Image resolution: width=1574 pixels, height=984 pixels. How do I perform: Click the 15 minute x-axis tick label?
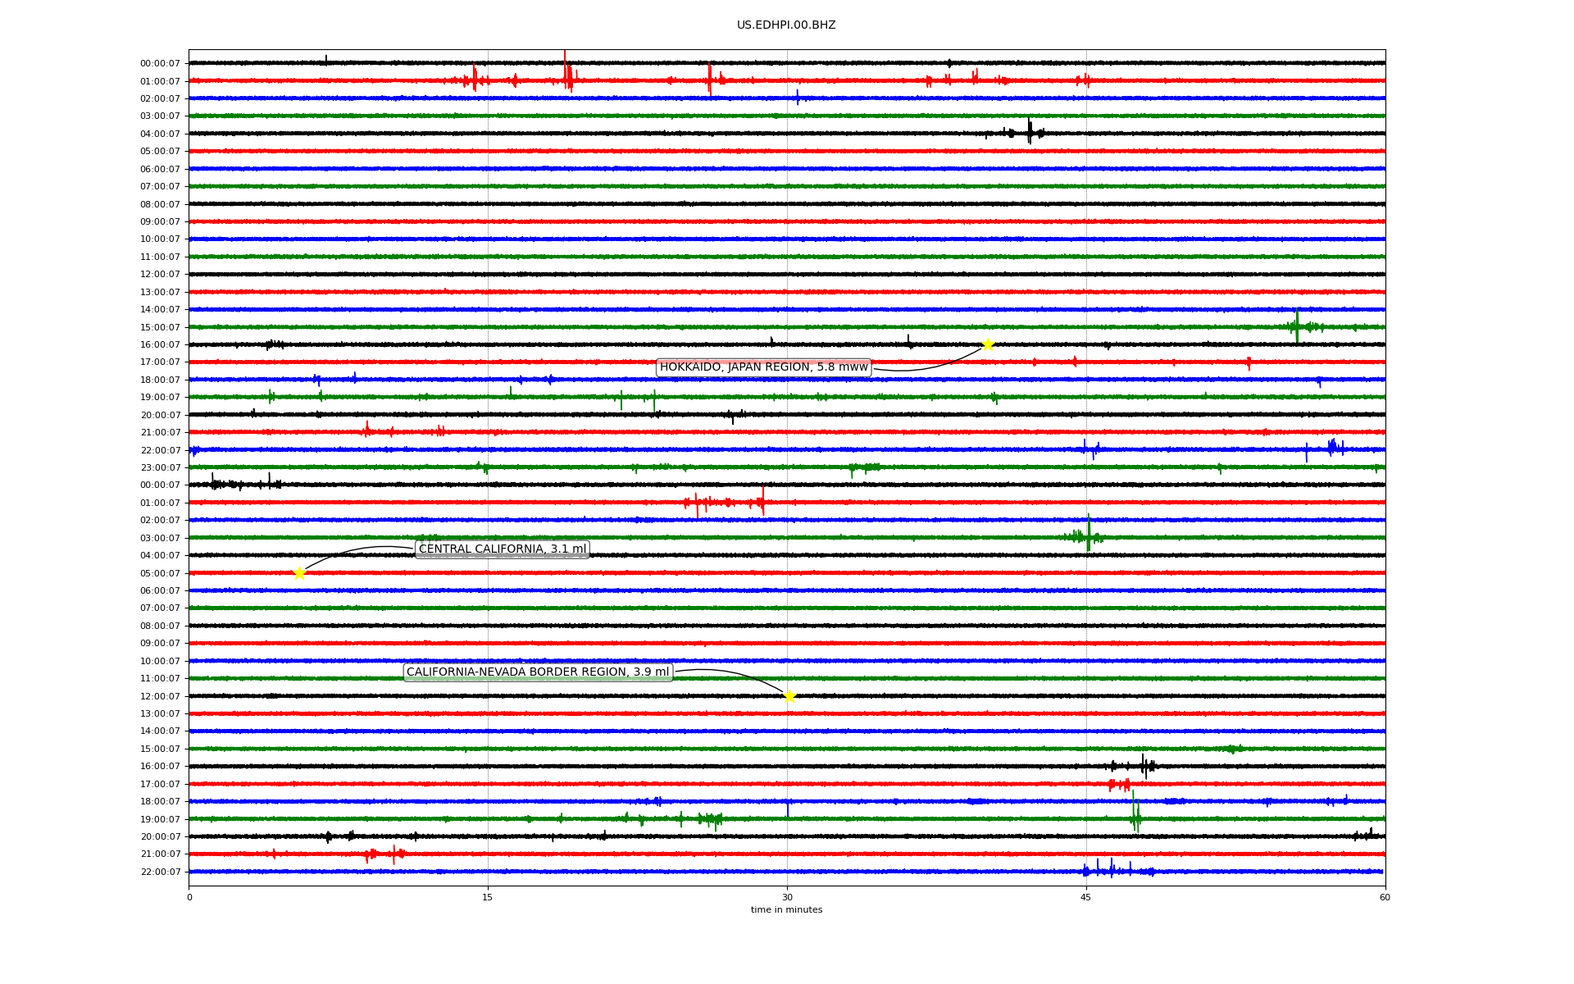tap(488, 897)
